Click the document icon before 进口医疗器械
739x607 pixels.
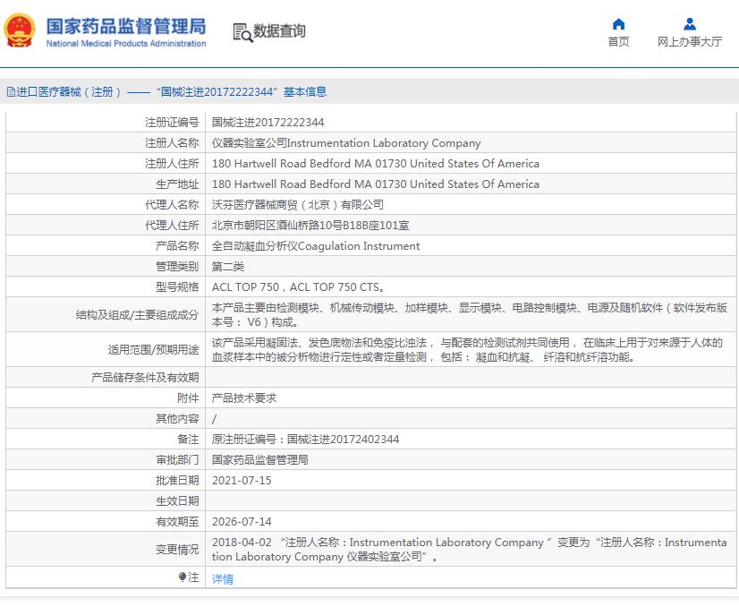point(11,92)
